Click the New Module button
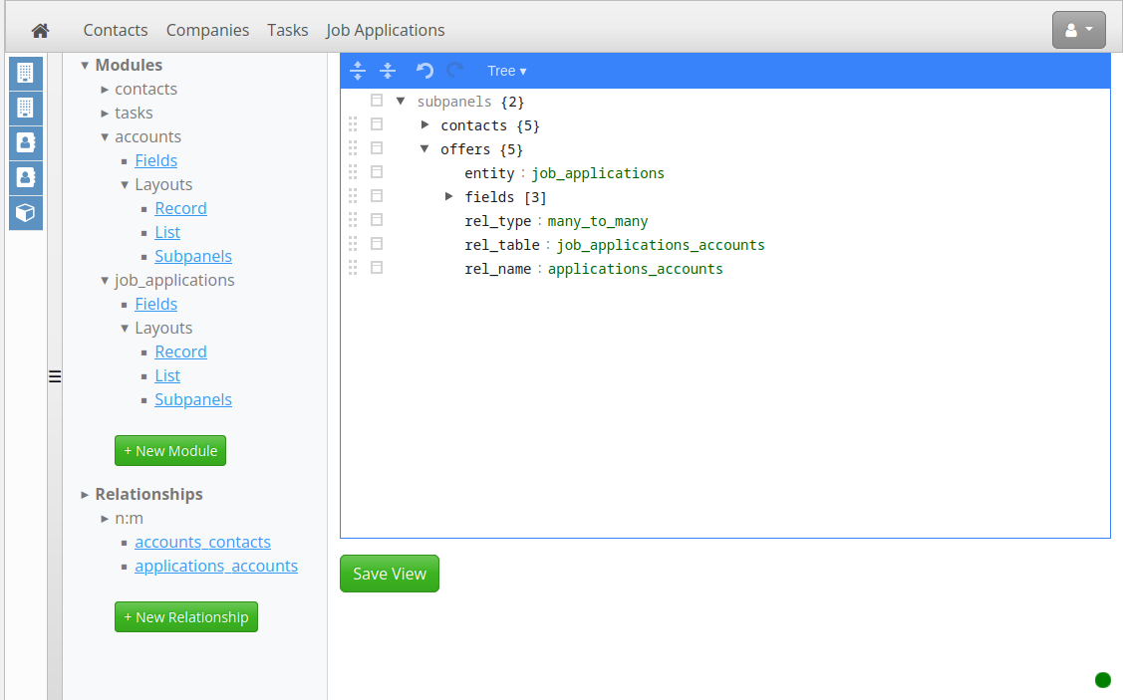Screen dimensions: 1123x700 pos(170,451)
